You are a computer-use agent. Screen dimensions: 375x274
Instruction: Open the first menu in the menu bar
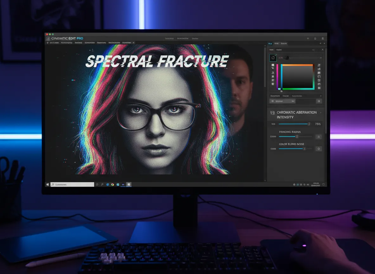coord(54,42)
